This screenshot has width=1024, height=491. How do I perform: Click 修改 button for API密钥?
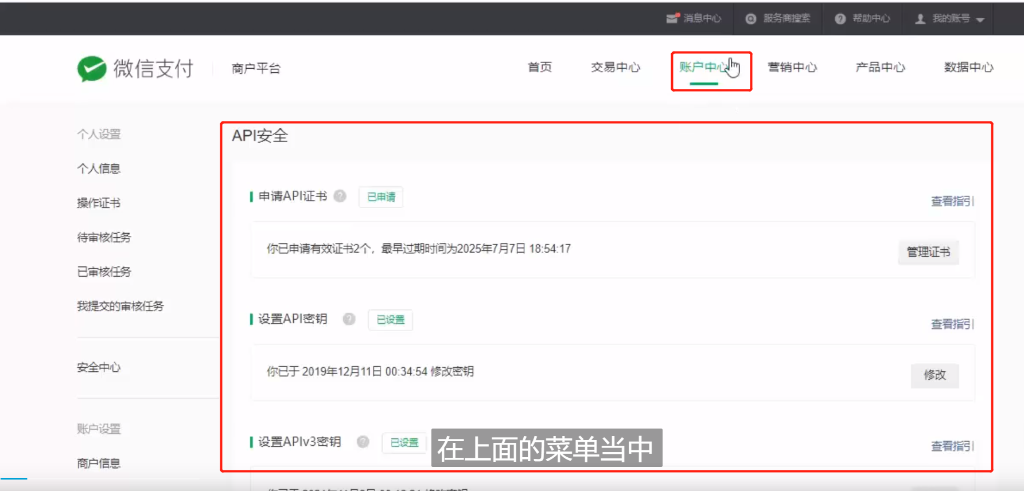click(x=935, y=375)
